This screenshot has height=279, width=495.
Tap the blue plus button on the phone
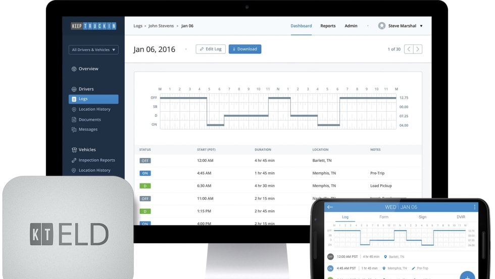point(467,276)
